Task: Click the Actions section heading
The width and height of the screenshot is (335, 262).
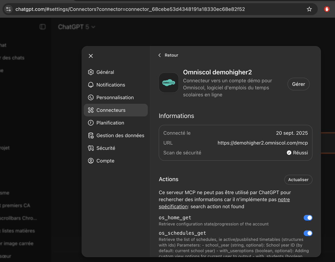Action: point(169,179)
